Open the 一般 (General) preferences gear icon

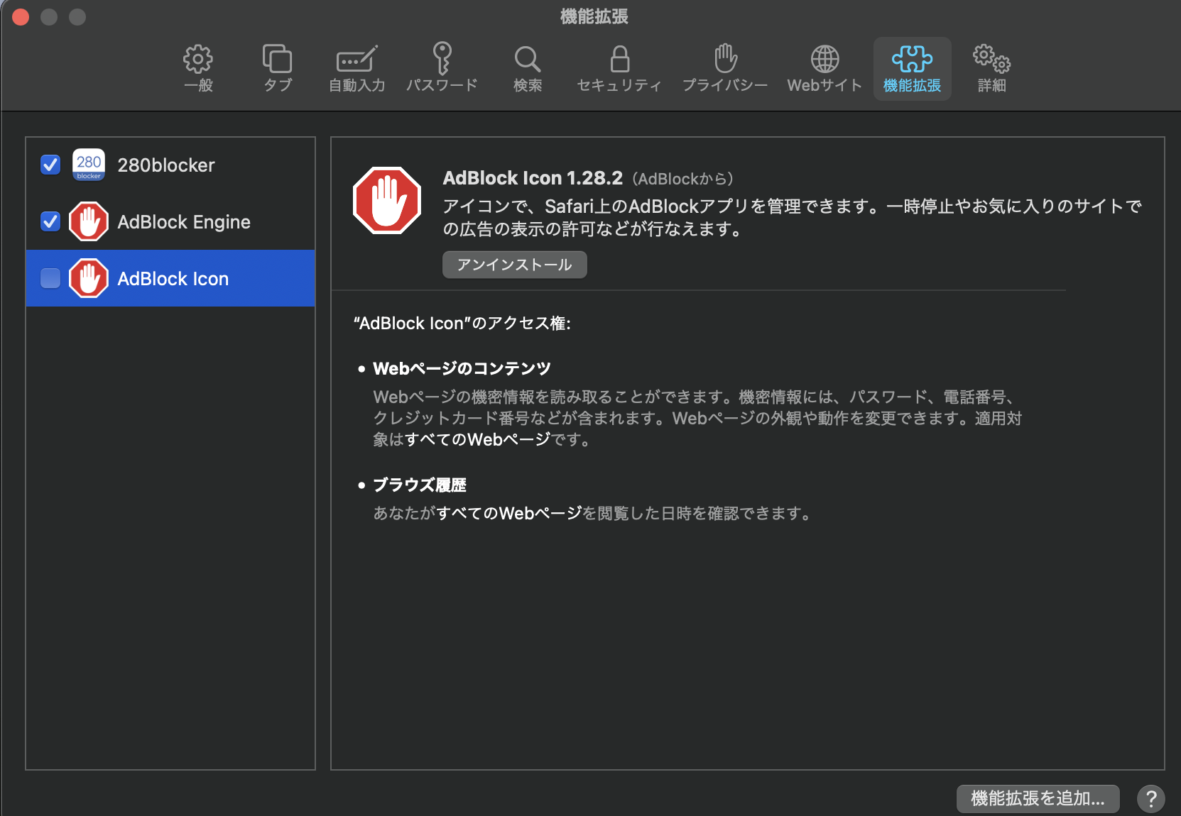198,59
